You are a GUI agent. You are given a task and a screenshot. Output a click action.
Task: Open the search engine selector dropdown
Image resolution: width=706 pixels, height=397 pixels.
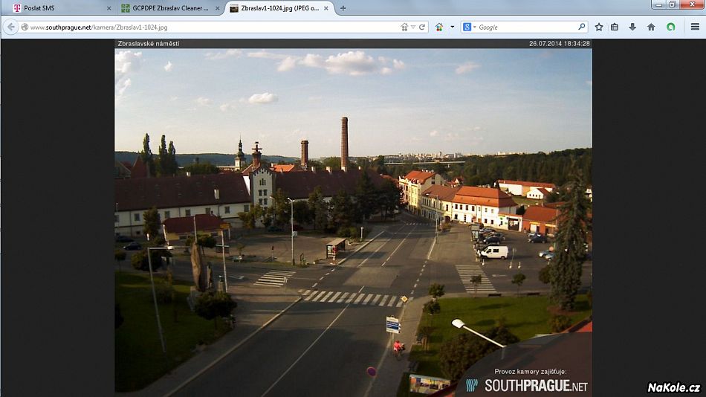click(x=469, y=27)
